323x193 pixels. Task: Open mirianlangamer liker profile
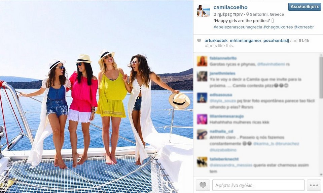click(246, 41)
